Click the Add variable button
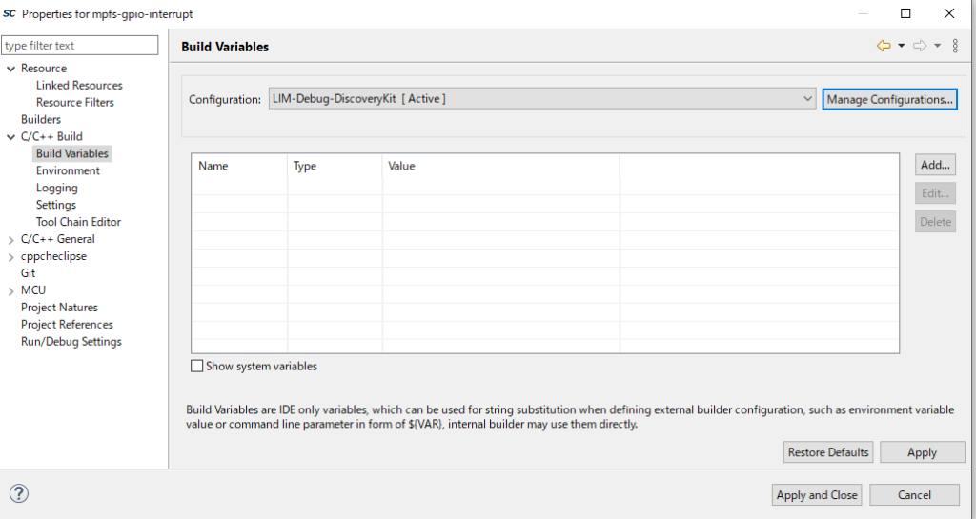 click(x=935, y=165)
